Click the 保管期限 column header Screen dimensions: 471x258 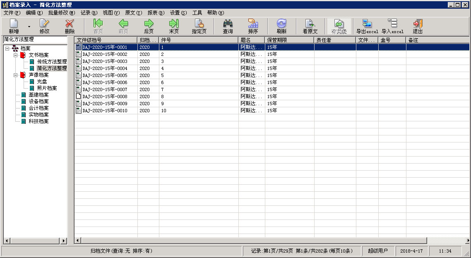click(289, 40)
